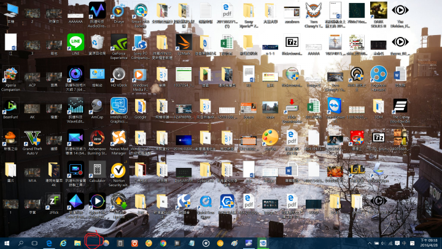Open taskbar search magnifier

click(21, 243)
